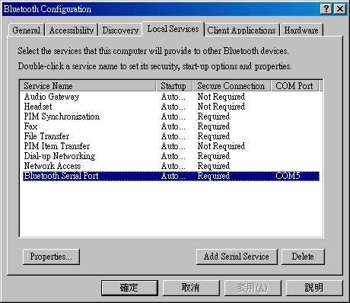Cancel with the 取消 button
The image size is (350, 303).
tap(191, 288)
